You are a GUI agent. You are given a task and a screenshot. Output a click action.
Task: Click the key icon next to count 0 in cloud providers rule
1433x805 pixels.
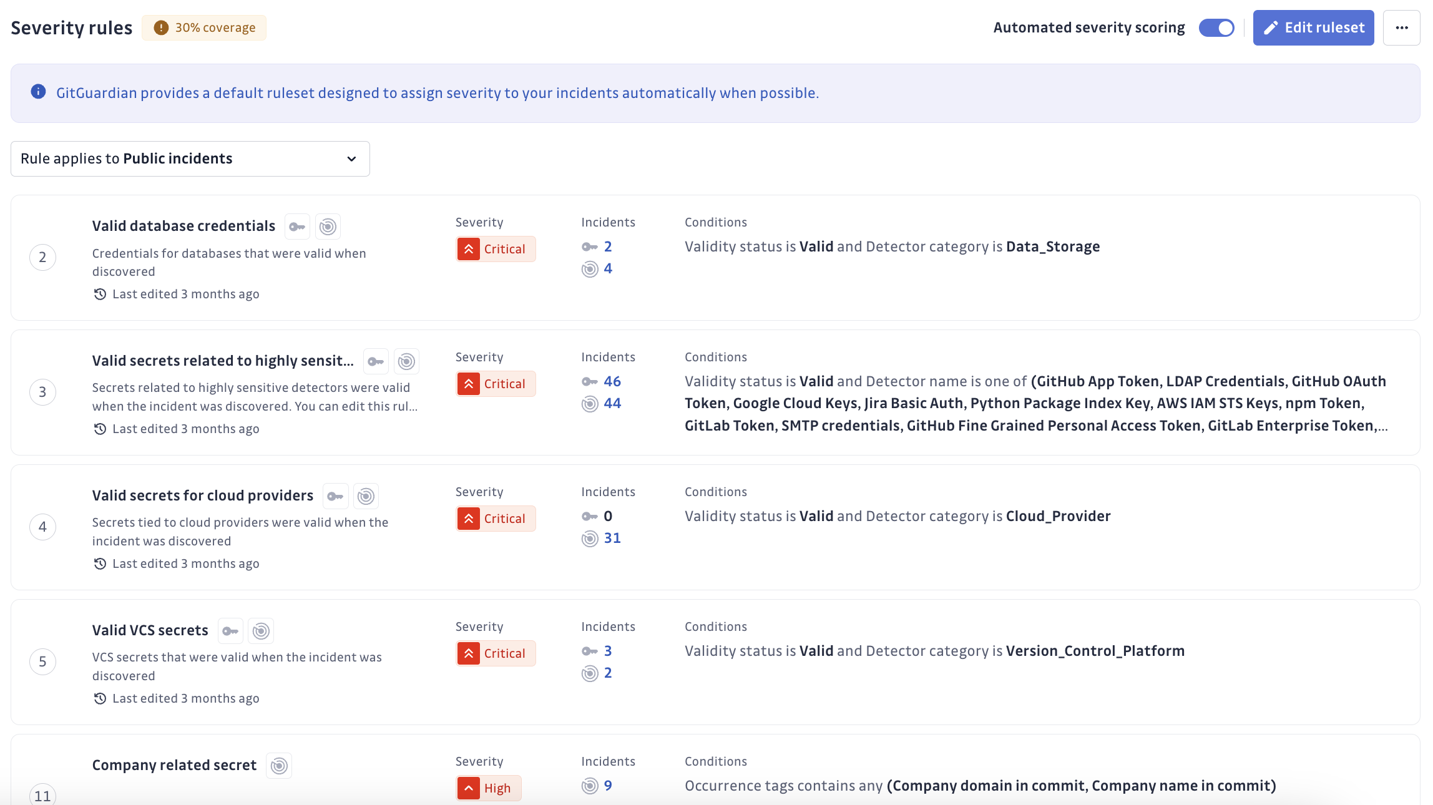tap(590, 516)
